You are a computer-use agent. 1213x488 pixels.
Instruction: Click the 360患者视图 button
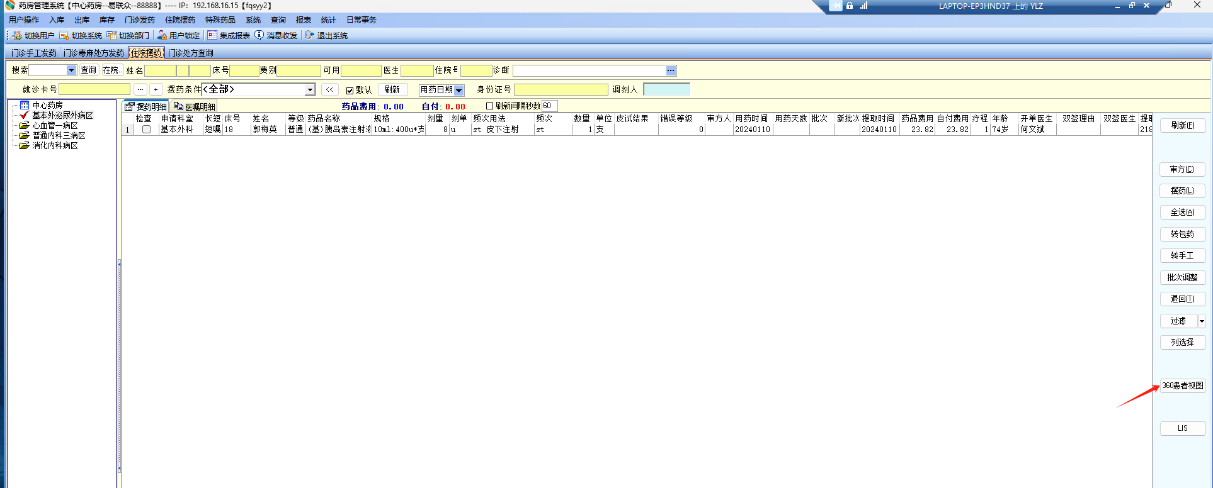coord(1183,385)
